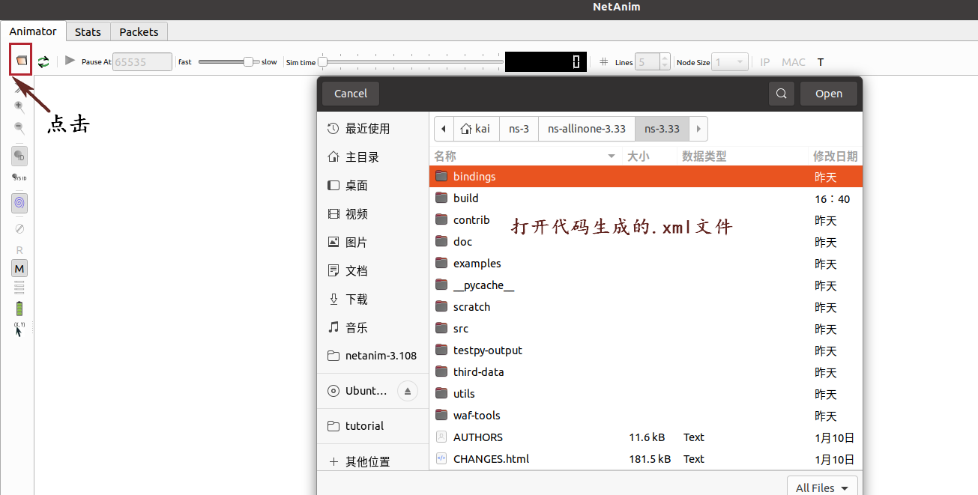The height and width of the screenshot is (495, 978).
Task: Open the All Files filter dropdown
Action: (x=822, y=487)
